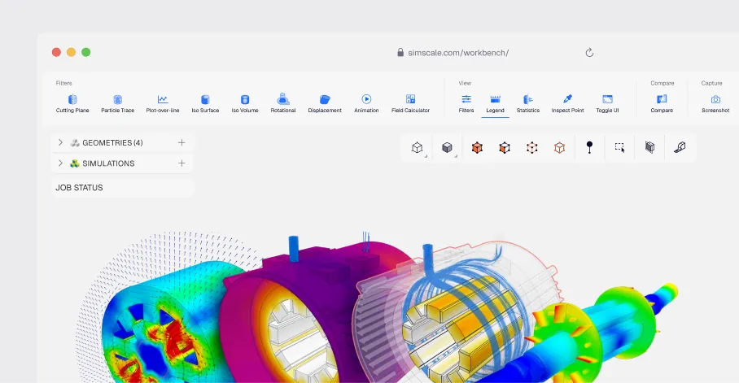Image resolution: width=739 pixels, height=383 pixels.
Task: Open the JOB STATUS panel
Action: pyautogui.click(x=123, y=188)
